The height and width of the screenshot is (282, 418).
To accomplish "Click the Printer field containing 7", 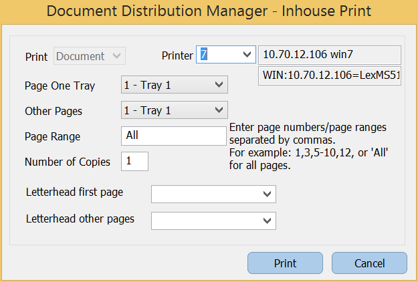I will coord(217,55).
